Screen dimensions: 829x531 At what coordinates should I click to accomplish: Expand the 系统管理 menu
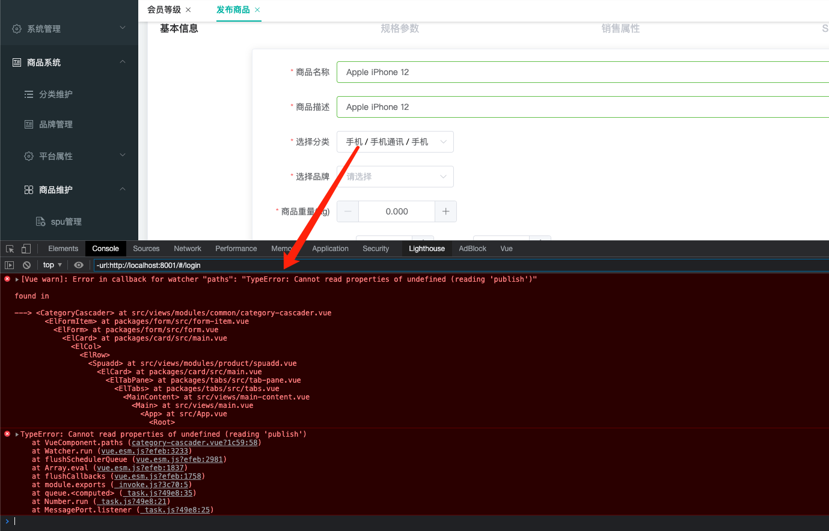(123, 28)
